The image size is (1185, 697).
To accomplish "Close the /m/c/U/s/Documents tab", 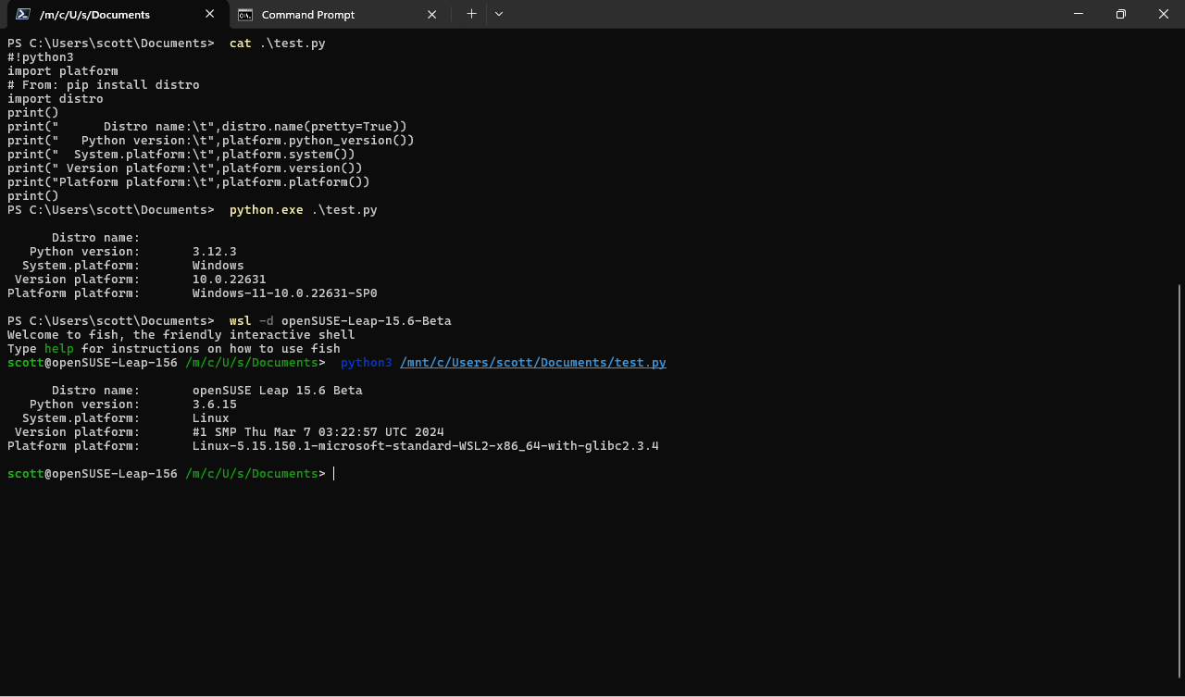I will tap(210, 14).
